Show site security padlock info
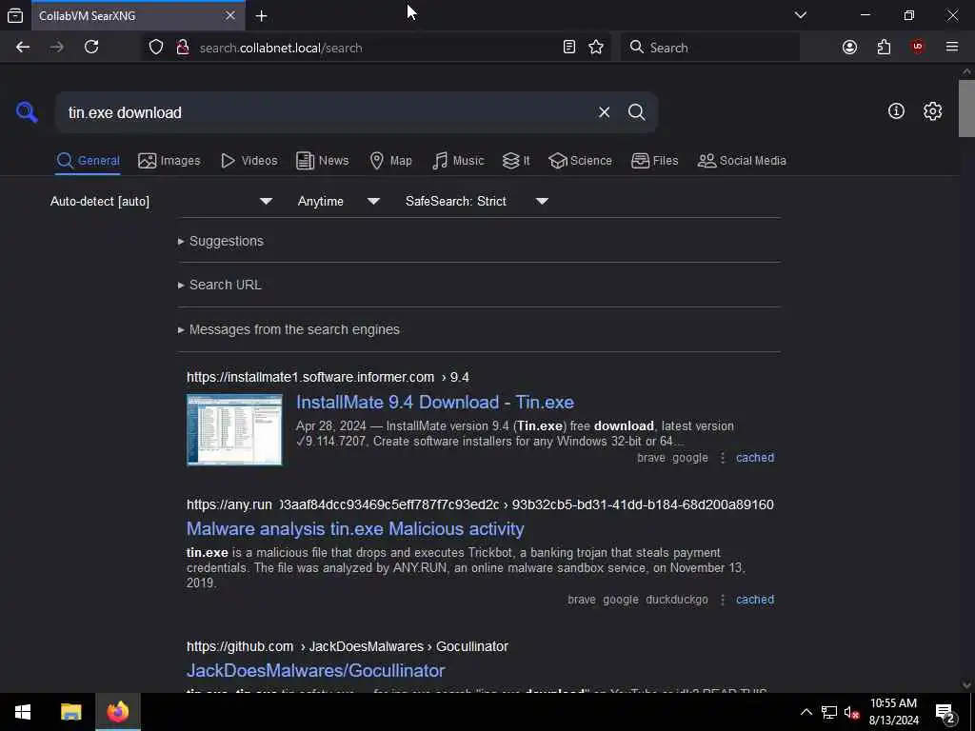Image resolution: width=975 pixels, height=731 pixels. click(183, 48)
